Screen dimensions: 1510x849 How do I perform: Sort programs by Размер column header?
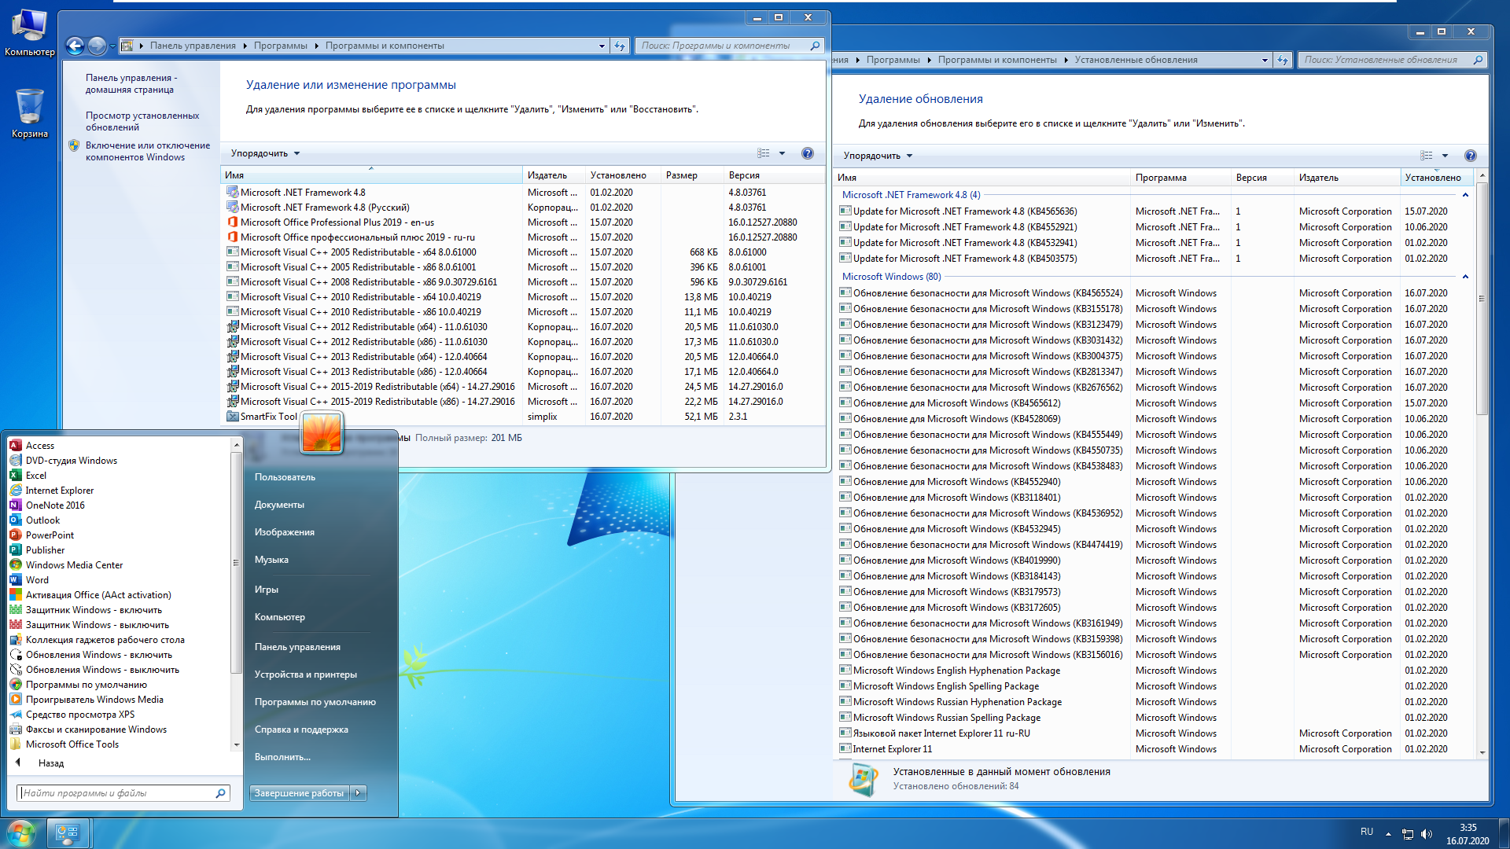(x=692, y=175)
